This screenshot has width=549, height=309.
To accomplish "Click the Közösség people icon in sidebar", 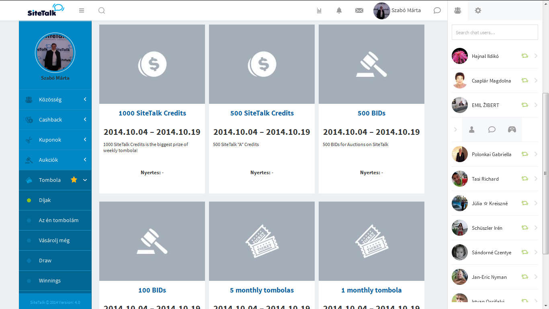I will pyautogui.click(x=29, y=100).
